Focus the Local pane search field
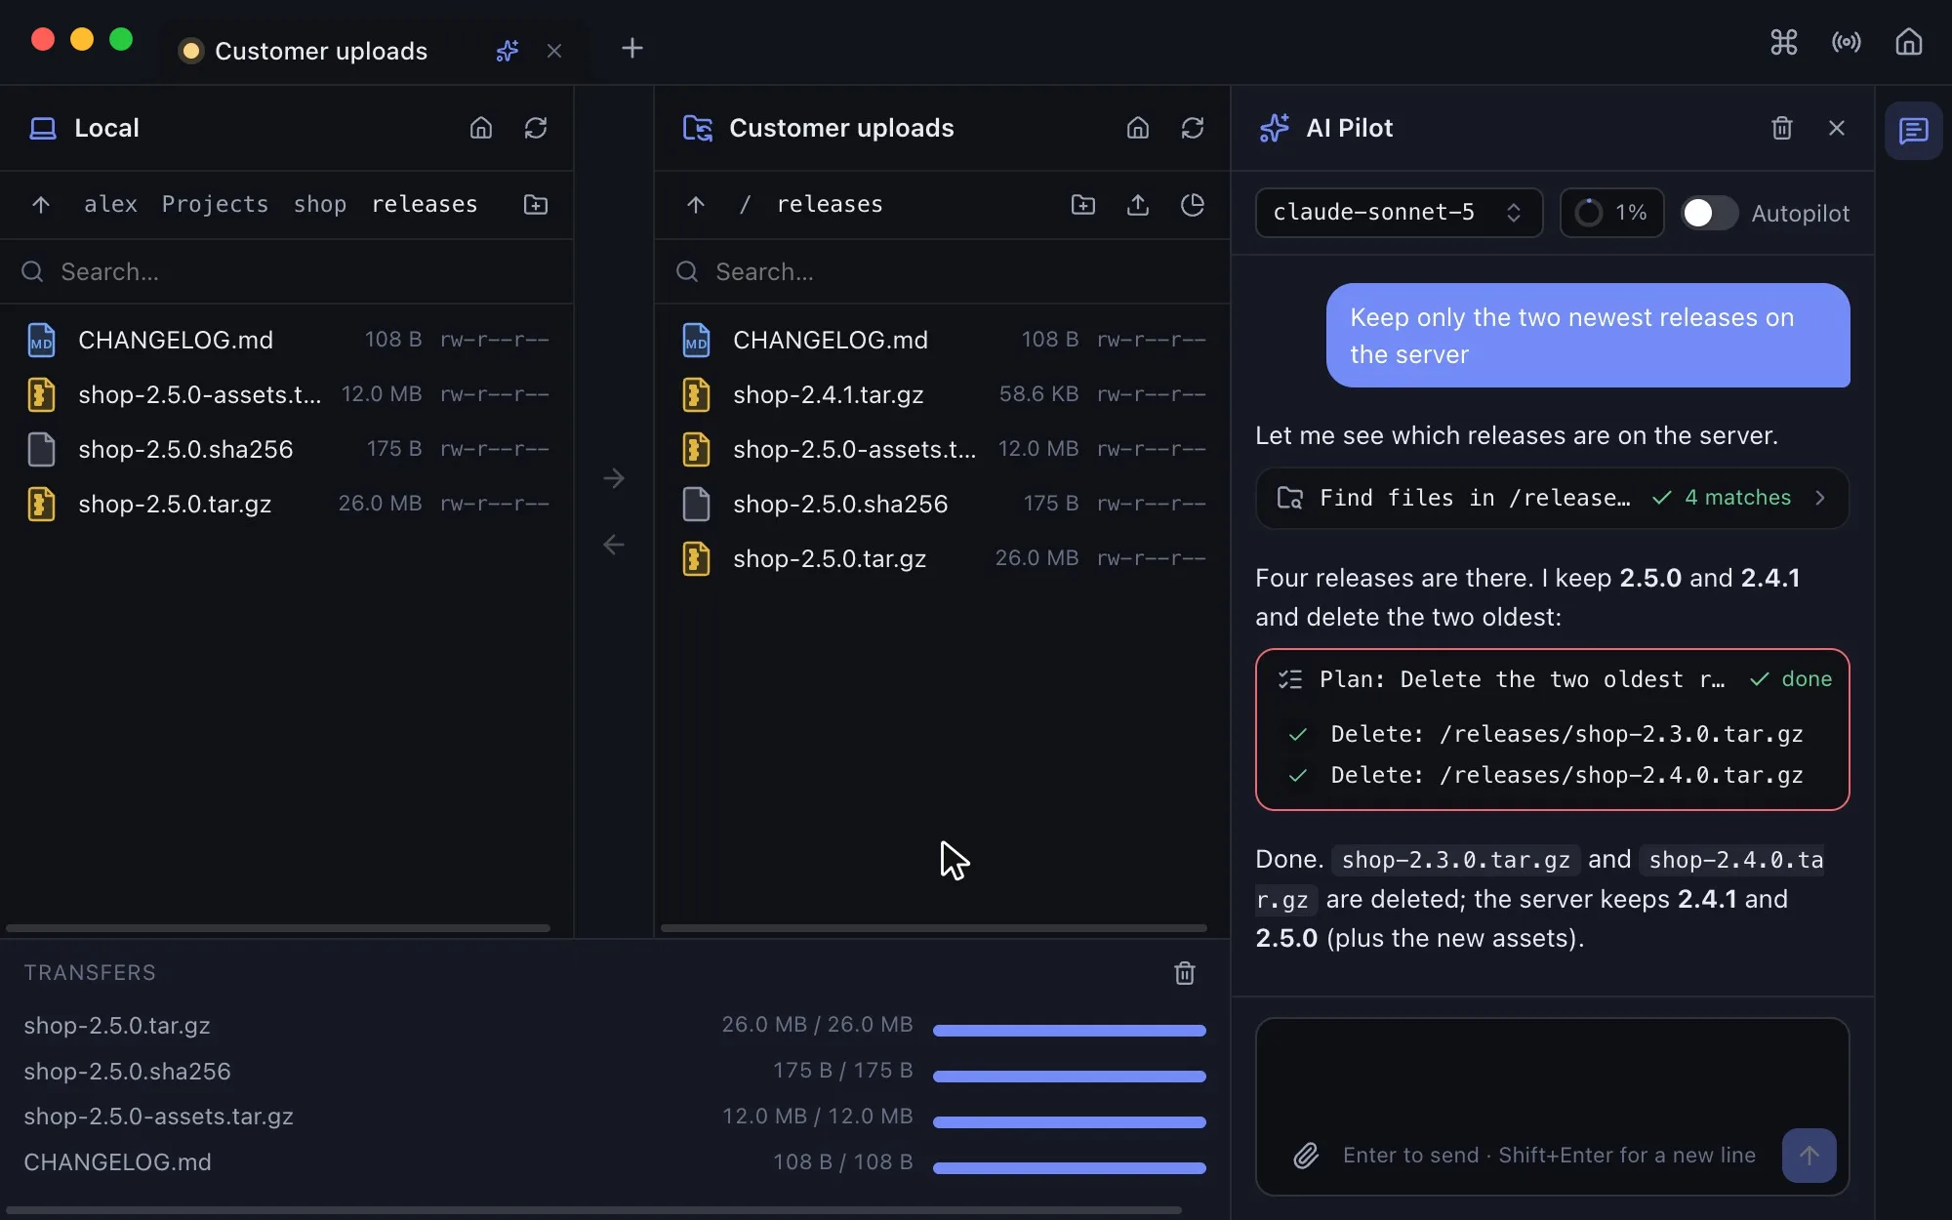The width and height of the screenshot is (1952, 1220). 287,271
